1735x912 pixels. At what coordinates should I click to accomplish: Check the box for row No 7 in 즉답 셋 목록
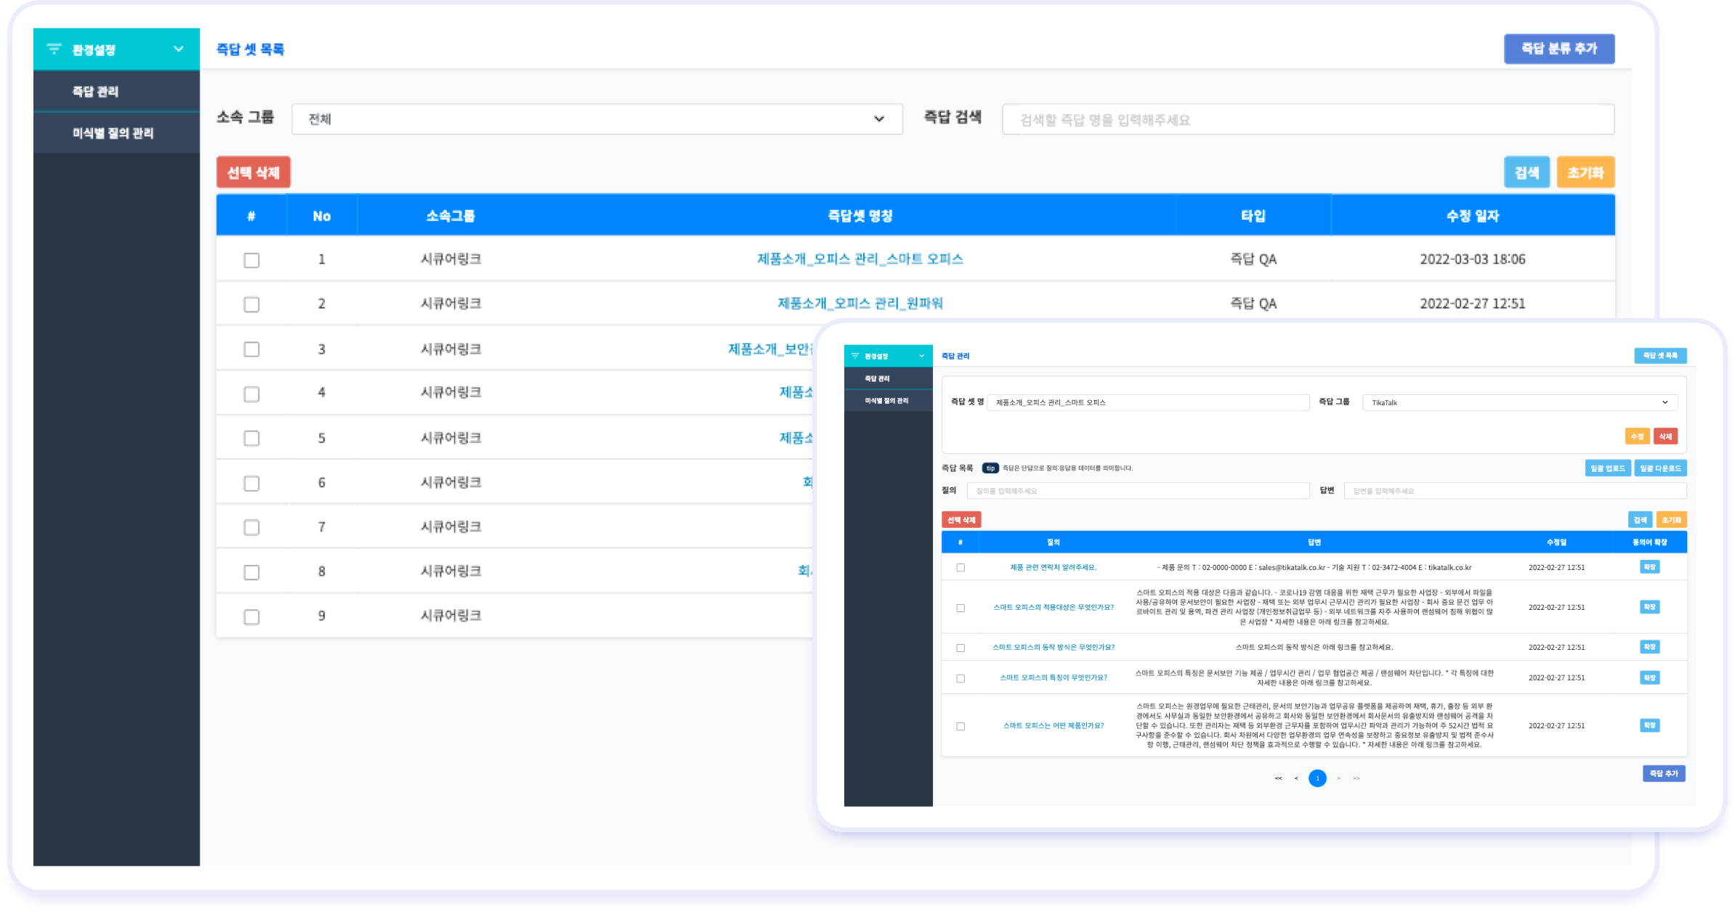(251, 527)
